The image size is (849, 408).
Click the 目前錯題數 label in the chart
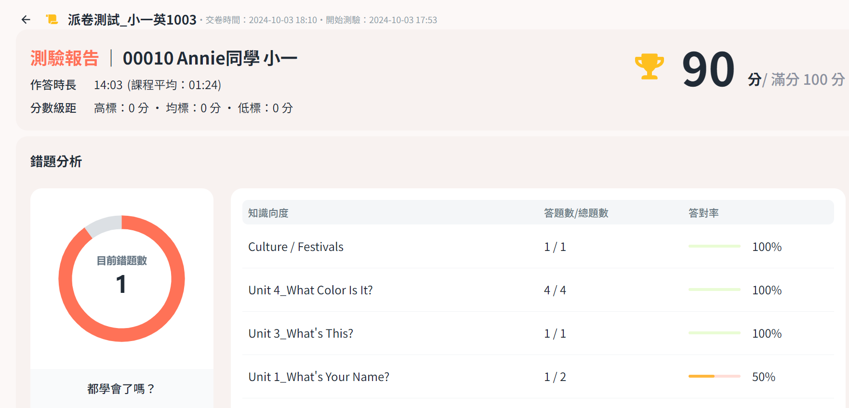point(121,261)
